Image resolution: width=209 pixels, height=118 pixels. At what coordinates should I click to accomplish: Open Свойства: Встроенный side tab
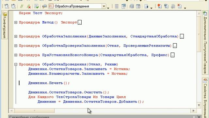pyautogui.click(x=205, y=98)
